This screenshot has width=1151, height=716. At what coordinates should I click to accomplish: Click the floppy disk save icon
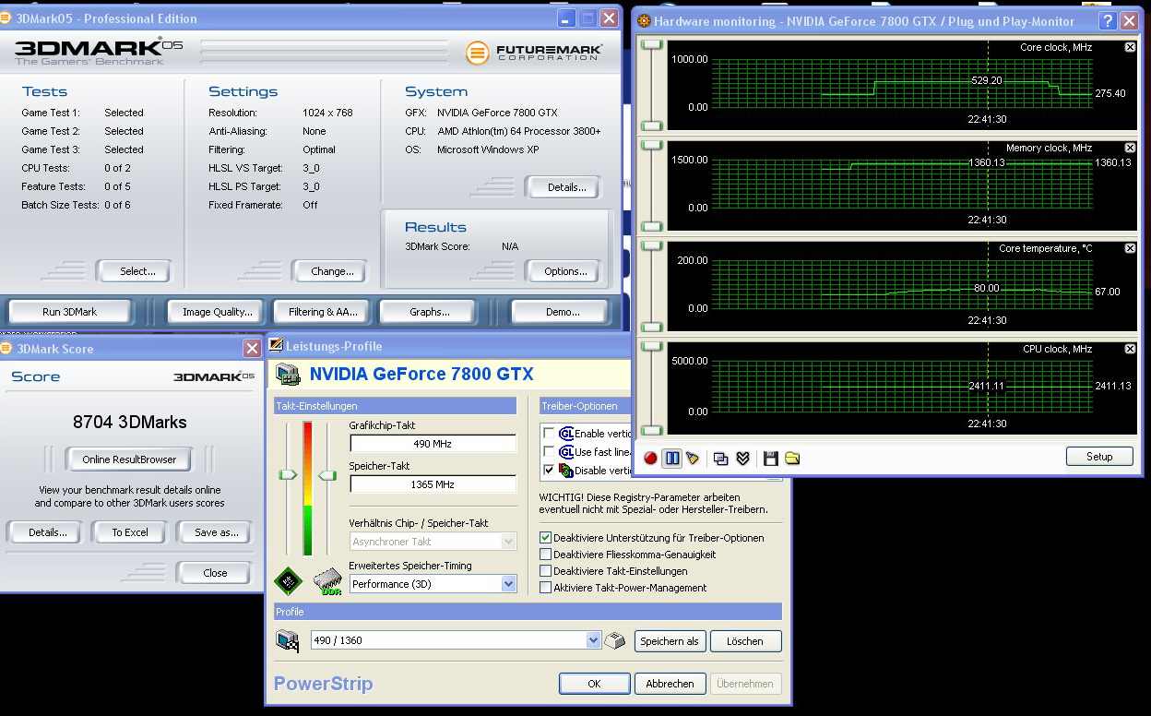771,458
